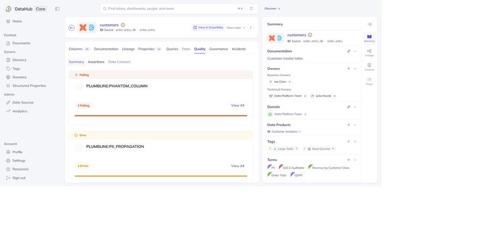Edit Documentation with the pencil icon
The image size is (477, 233).
[x=349, y=51]
